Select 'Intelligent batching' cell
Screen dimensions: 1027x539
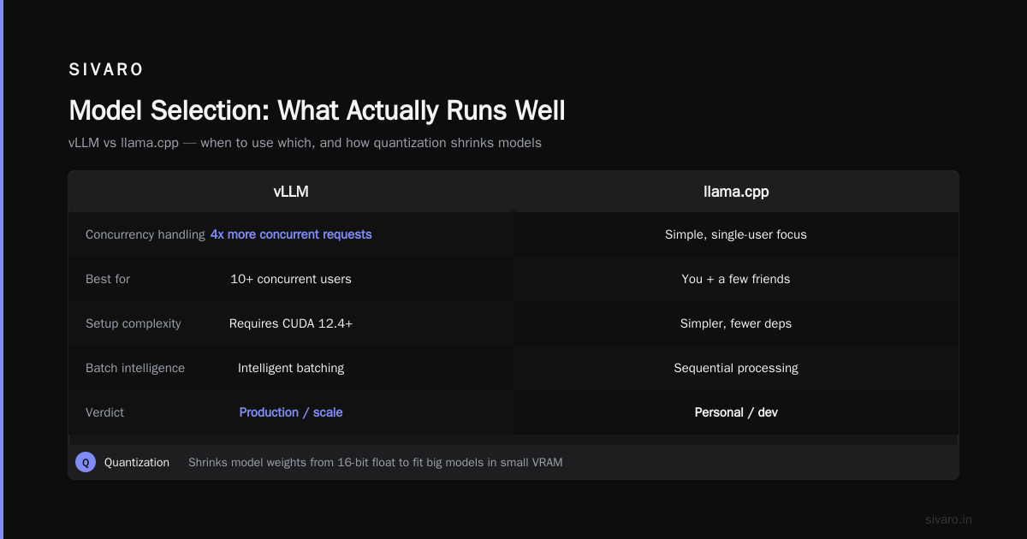click(291, 368)
